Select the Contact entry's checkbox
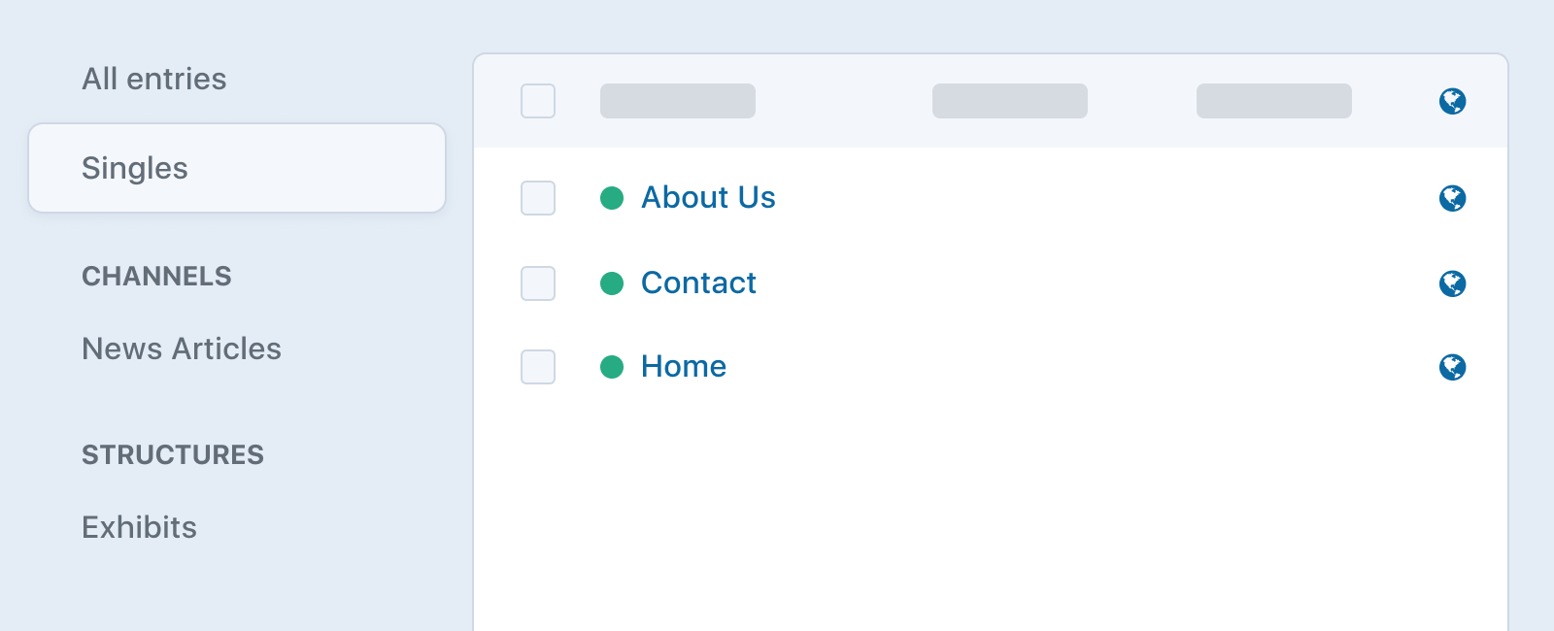This screenshot has height=631, width=1554. (537, 283)
